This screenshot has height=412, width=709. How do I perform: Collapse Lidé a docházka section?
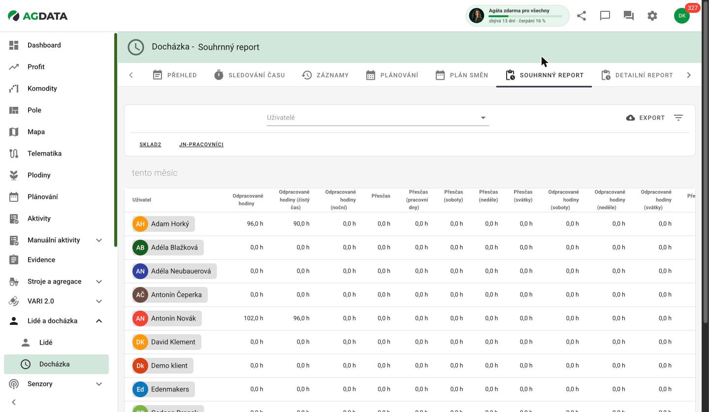pos(99,321)
